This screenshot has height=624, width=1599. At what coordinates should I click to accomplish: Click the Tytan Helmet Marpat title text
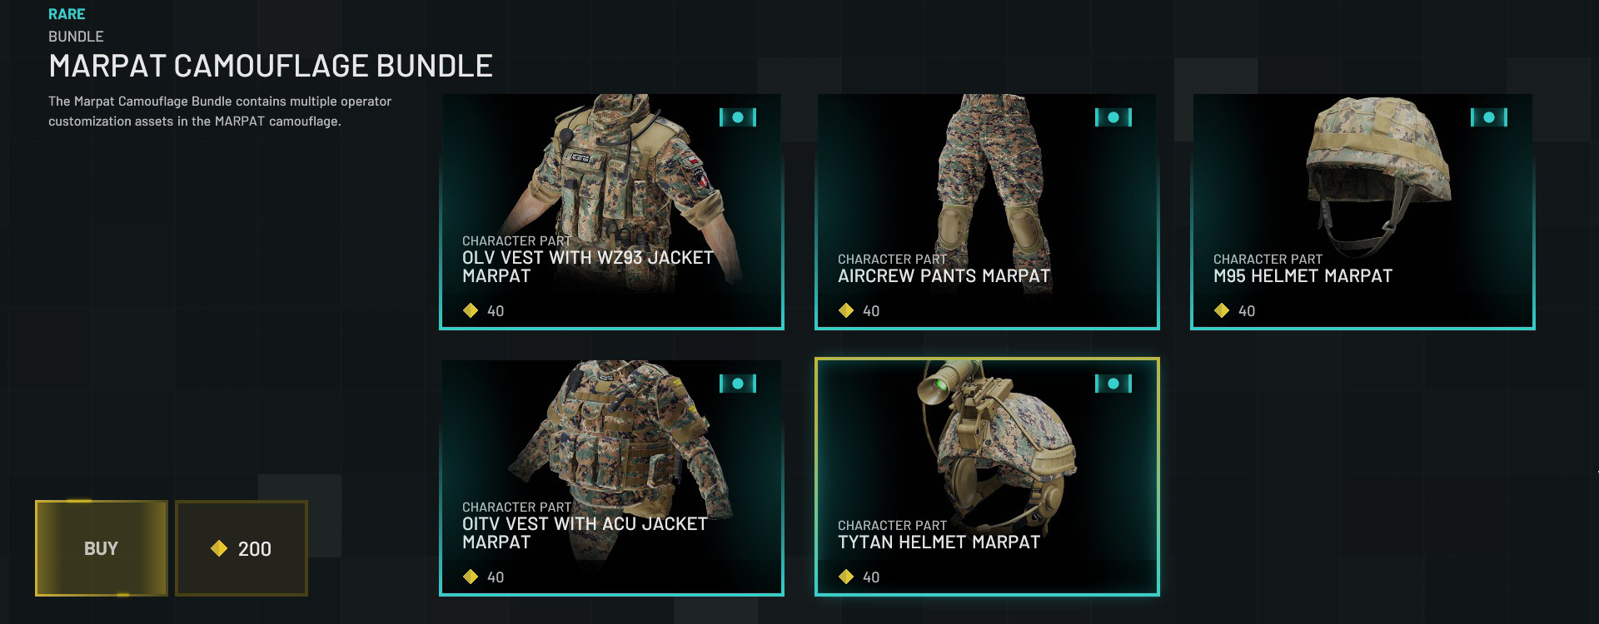pyautogui.click(x=939, y=542)
